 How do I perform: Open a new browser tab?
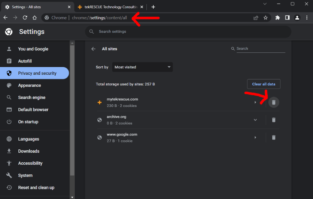[x=153, y=7]
